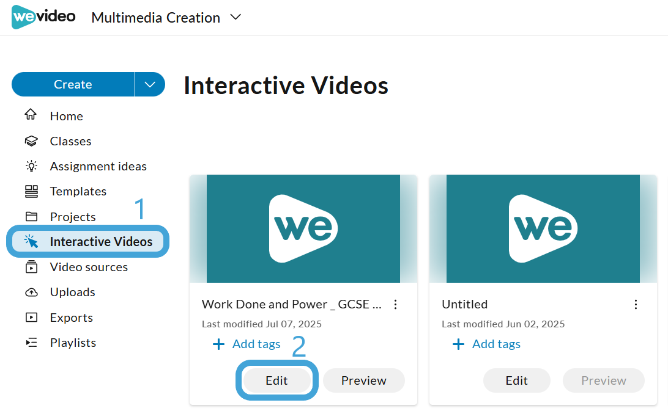
Task: Click the Playlists icon in sidebar
Action: tap(31, 343)
